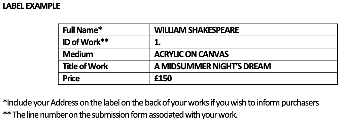
Task: Select the Full Name* label cell
Action: (104, 30)
